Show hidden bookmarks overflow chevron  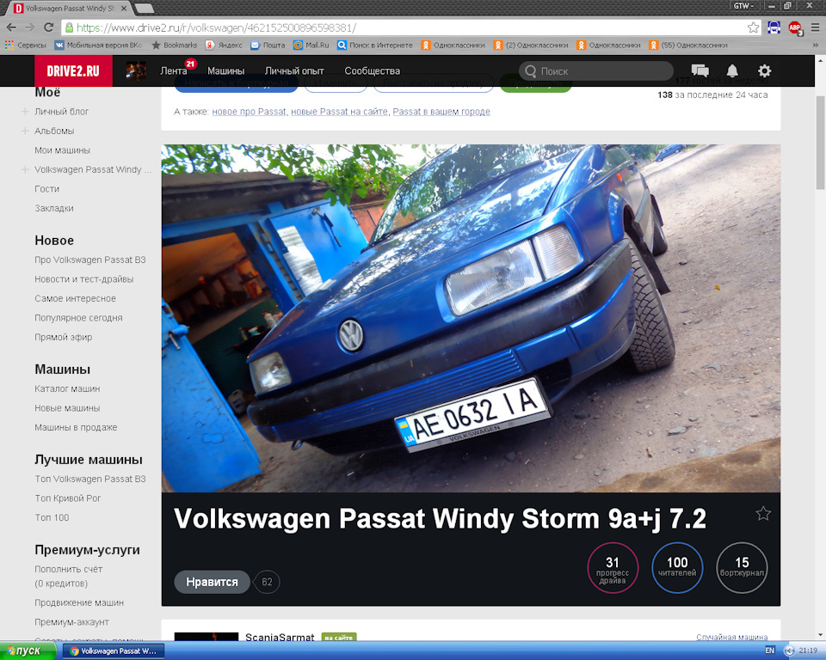tap(816, 46)
